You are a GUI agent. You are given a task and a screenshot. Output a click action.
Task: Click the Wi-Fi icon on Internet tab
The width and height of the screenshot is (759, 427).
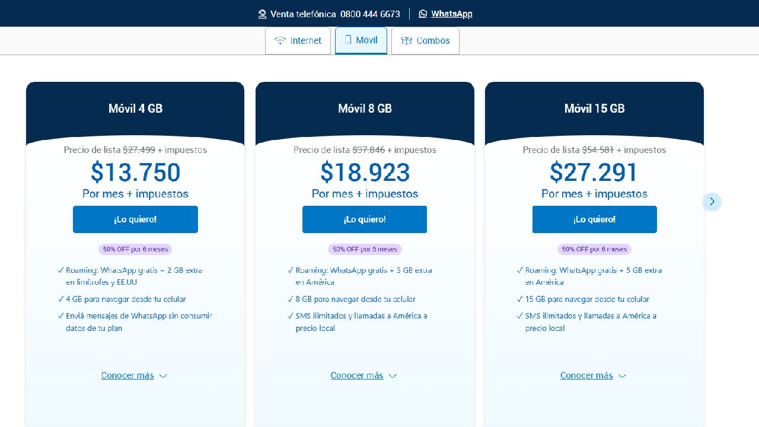coord(280,41)
